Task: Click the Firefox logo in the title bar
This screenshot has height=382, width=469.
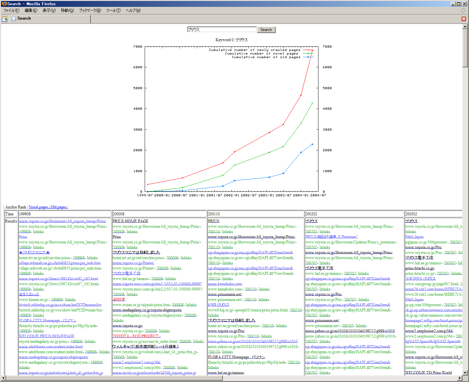Action: 3,4
